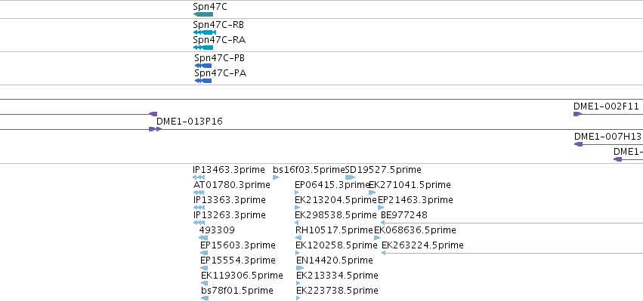Click the IP13463.3prime label
643x302 pixels.
pos(229,170)
